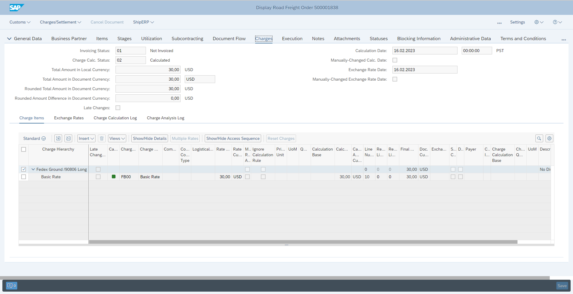Open the message log icon in footer

click(x=12, y=286)
